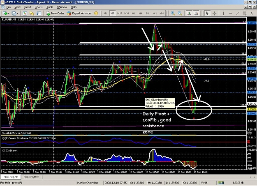
Task: Select the Horizontal Line drawing tool
Action: pyautogui.click(x=231, y=13)
